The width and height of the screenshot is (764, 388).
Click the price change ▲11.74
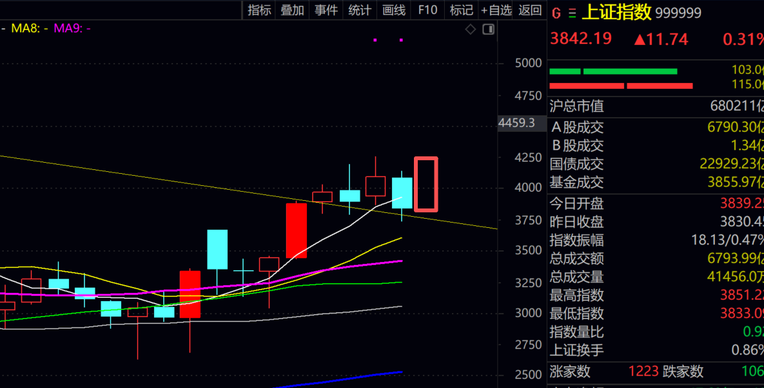661,39
